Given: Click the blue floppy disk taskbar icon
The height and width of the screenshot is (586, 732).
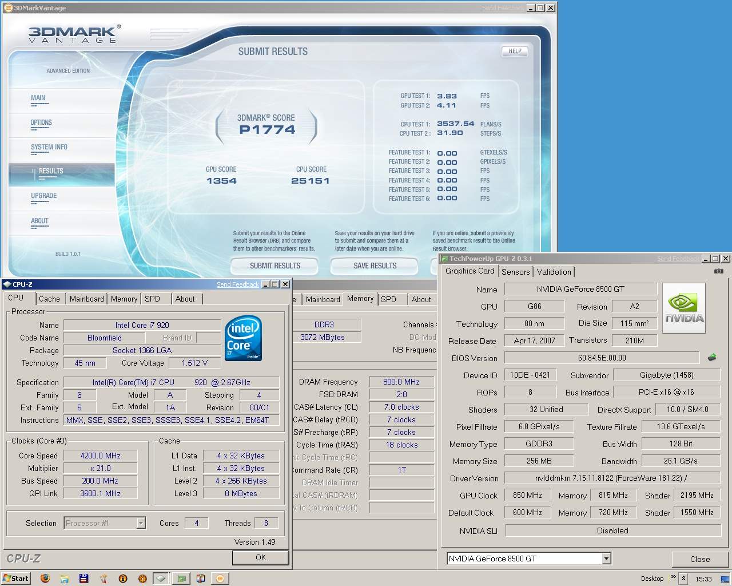Looking at the screenshot, I should click(84, 579).
